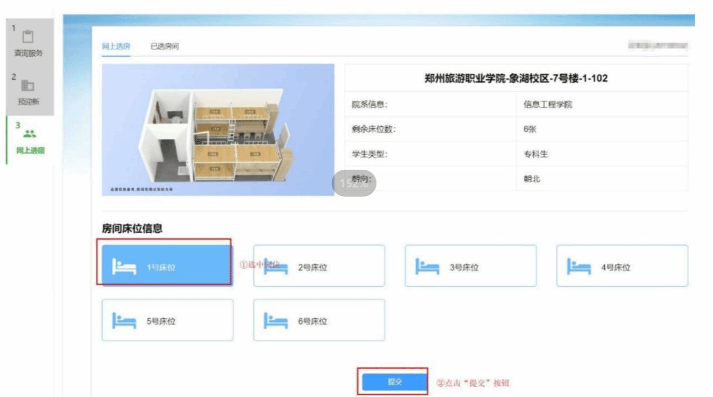The height and width of the screenshot is (397, 713).
Task: Switch to the 网上选房 tab
Action: tap(115, 46)
